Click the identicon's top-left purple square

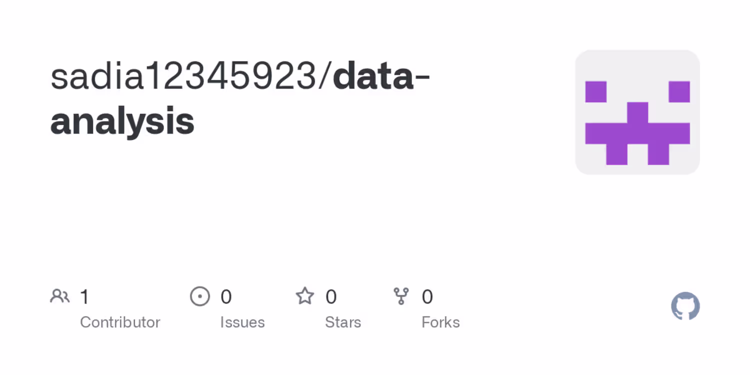click(596, 91)
